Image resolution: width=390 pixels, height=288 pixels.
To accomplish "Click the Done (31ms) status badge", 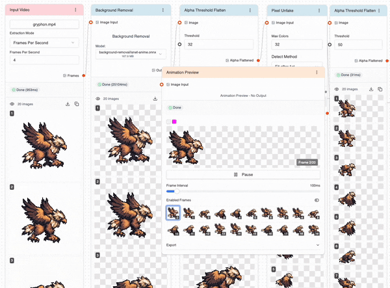I will pos(348,75).
